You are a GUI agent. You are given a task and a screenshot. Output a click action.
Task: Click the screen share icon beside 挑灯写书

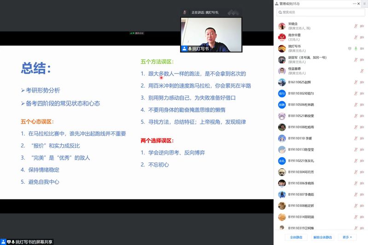(350, 48)
